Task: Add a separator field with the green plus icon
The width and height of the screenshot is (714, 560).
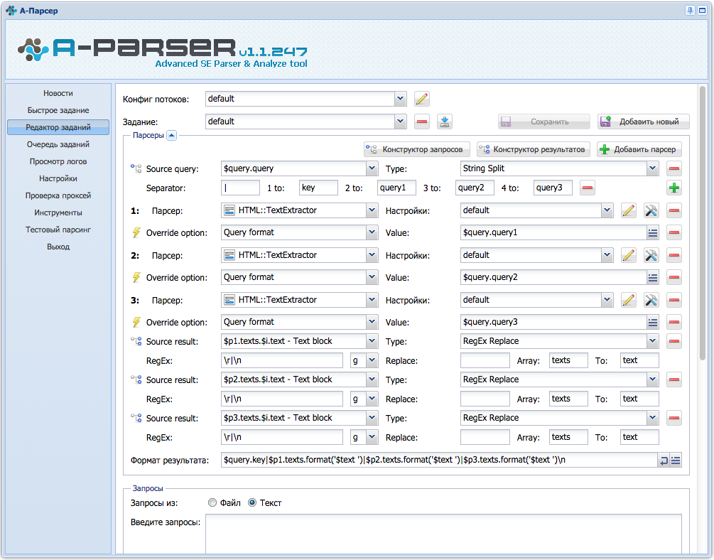Action: click(674, 188)
